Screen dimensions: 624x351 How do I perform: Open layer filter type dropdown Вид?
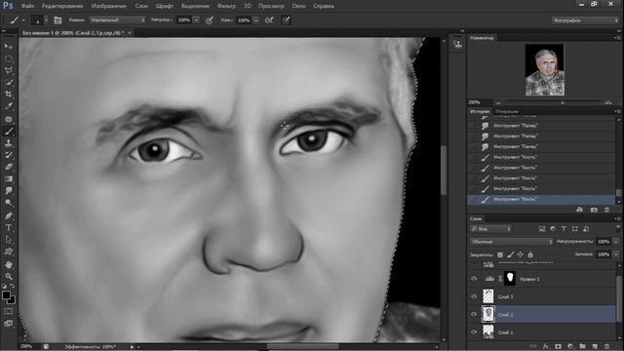pos(490,229)
